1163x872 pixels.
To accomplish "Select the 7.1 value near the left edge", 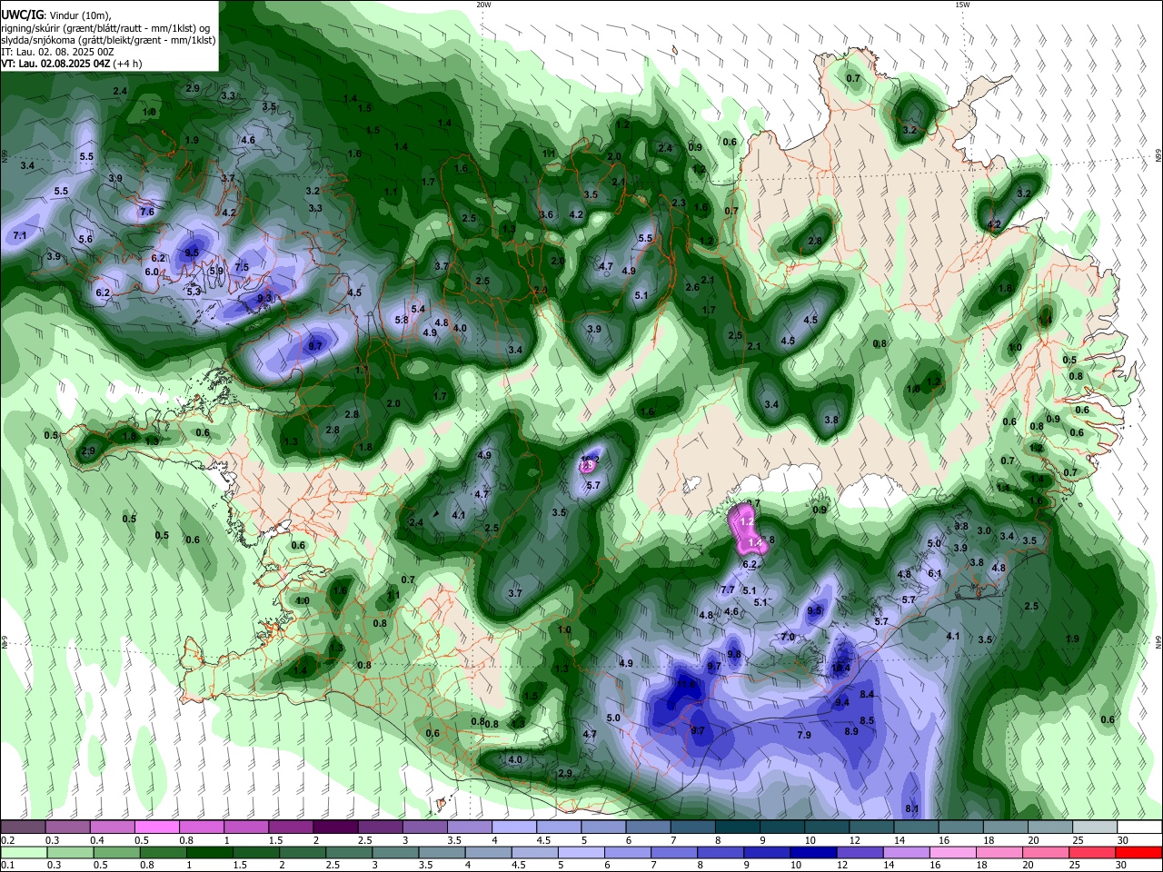I will [x=20, y=235].
